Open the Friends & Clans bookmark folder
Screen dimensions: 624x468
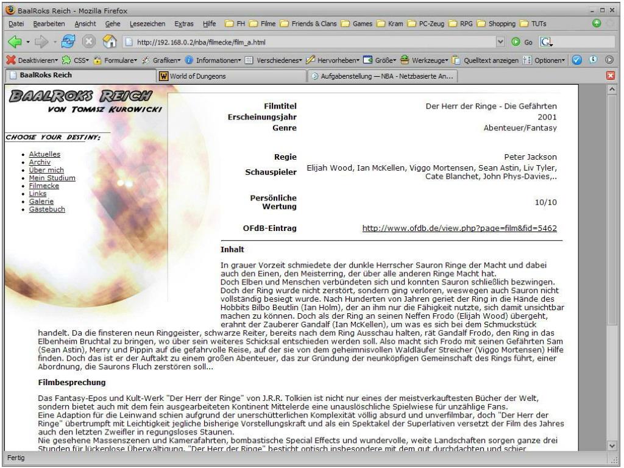pyautogui.click(x=308, y=24)
